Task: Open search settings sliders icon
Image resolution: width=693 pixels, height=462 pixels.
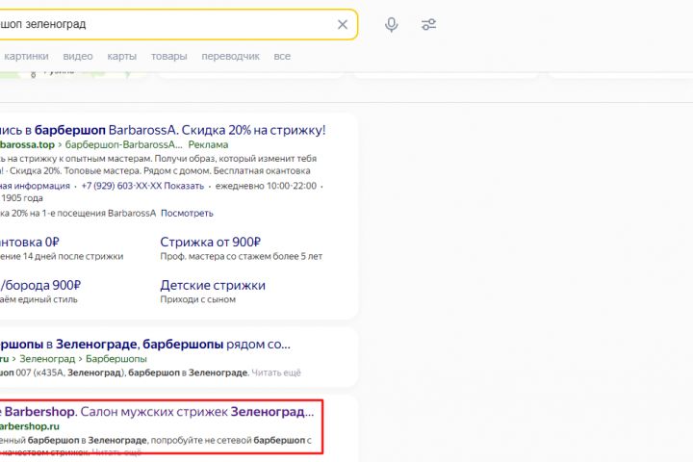Action: point(428,24)
